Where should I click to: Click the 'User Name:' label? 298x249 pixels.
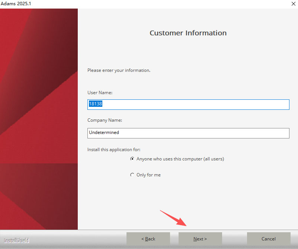[100, 93]
